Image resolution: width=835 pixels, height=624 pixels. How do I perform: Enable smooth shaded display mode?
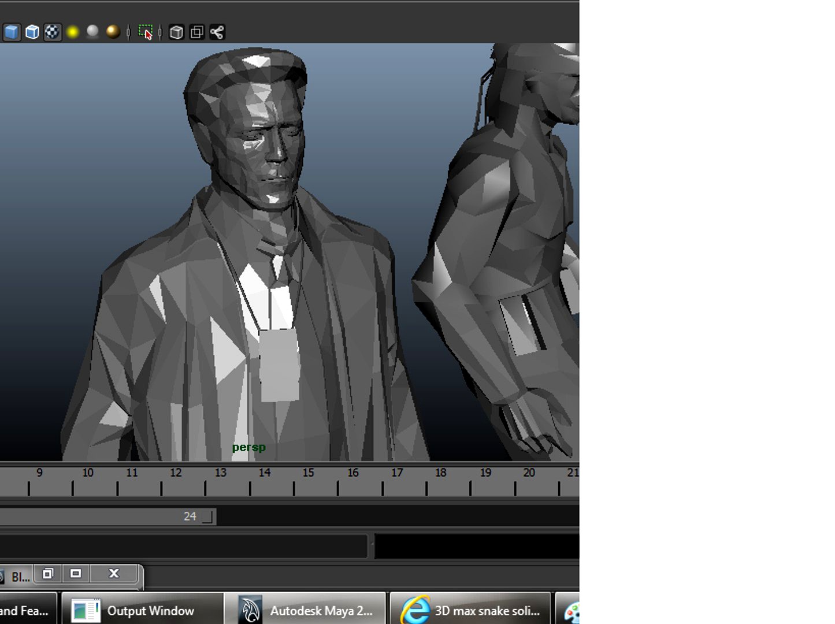tap(12, 32)
